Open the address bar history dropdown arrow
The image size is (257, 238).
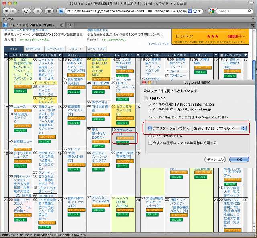200,11
